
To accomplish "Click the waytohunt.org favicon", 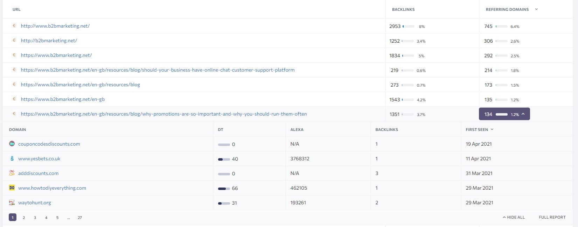I will point(12,203).
